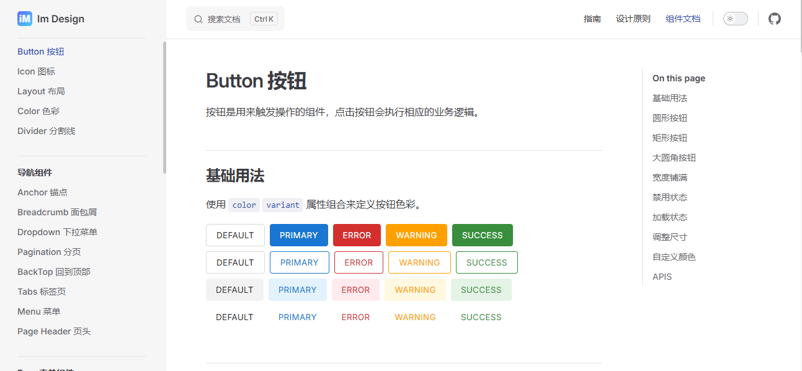Jump to 自定义颜色 section
Image resolution: width=802 pixels, height=371 pixels.
(674, 257)
